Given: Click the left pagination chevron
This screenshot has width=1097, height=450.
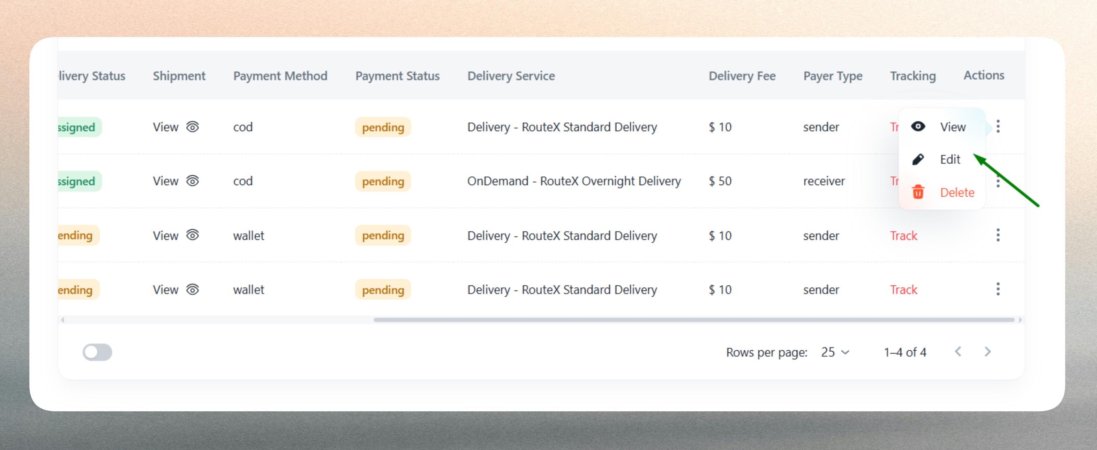Looking at the screenshot, I should click(x=959, y=352).
